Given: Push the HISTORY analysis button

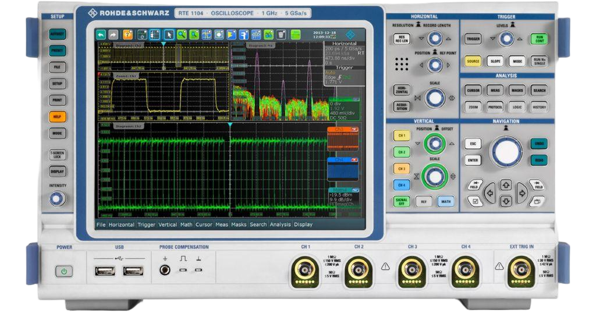Looking at the screenshot, I should coord(540,107).
